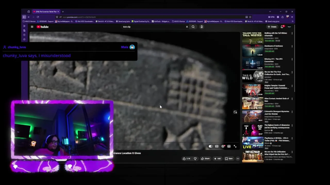Select the Sumerian Tablet browser tab
330x185 pixels.
pyautogui.click(x=46, y=12)
